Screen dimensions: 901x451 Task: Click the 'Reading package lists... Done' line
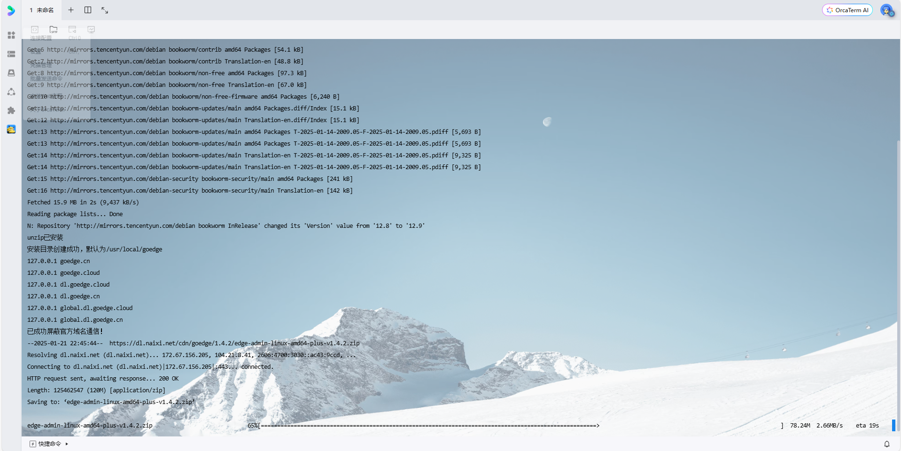[75, 214]
